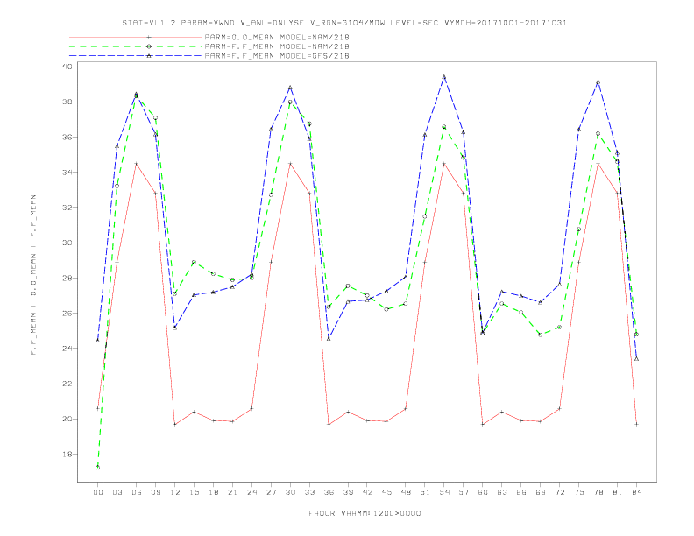Click x-axis tick label 00

point(98,492)
